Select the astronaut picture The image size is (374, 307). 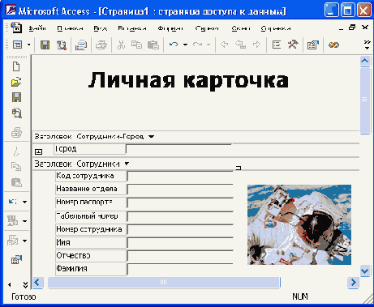click(x=299, y=224)
